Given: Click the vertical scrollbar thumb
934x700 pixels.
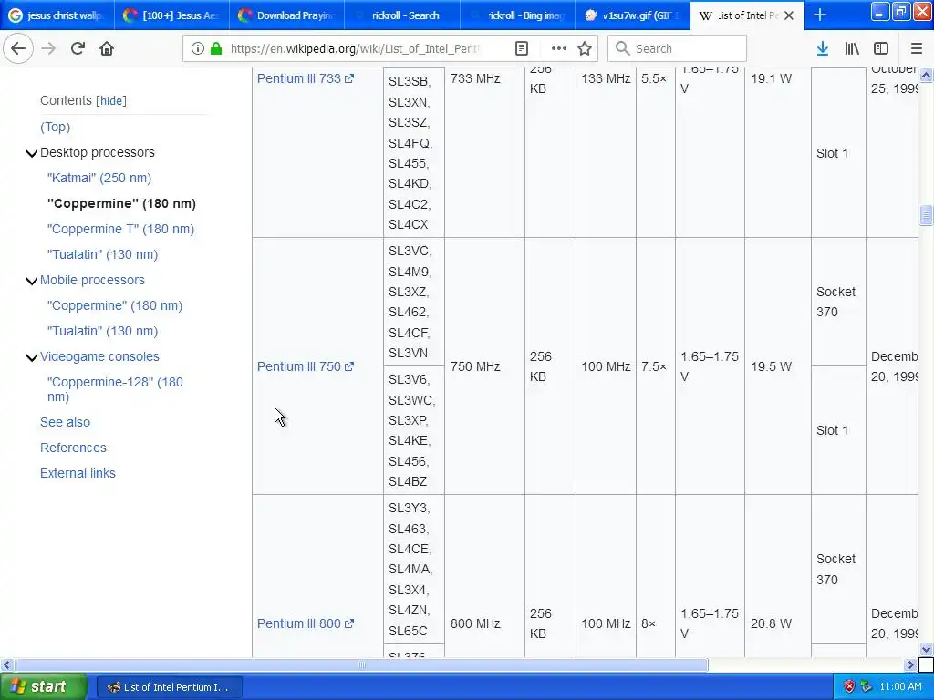Looking at the screenshot, I should pos(926,215).
